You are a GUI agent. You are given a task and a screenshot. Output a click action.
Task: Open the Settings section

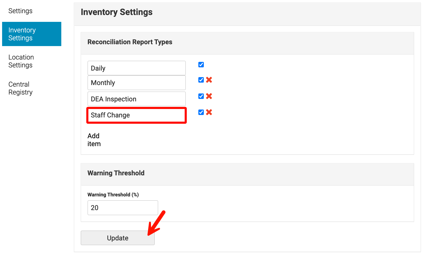pyautogui.click(x=20, y=11)
